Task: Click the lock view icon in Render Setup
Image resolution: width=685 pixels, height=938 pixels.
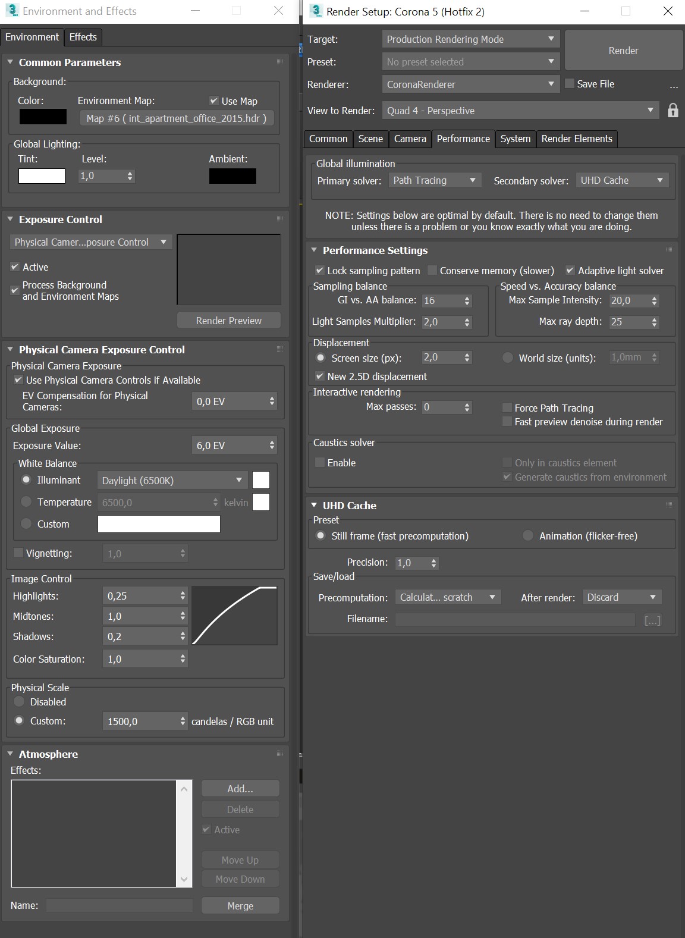Action: point(673,111)
